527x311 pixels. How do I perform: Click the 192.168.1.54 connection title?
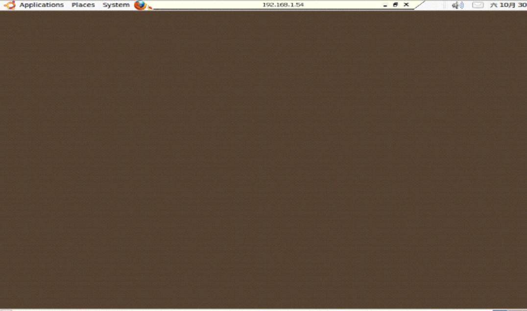[283, 5]
